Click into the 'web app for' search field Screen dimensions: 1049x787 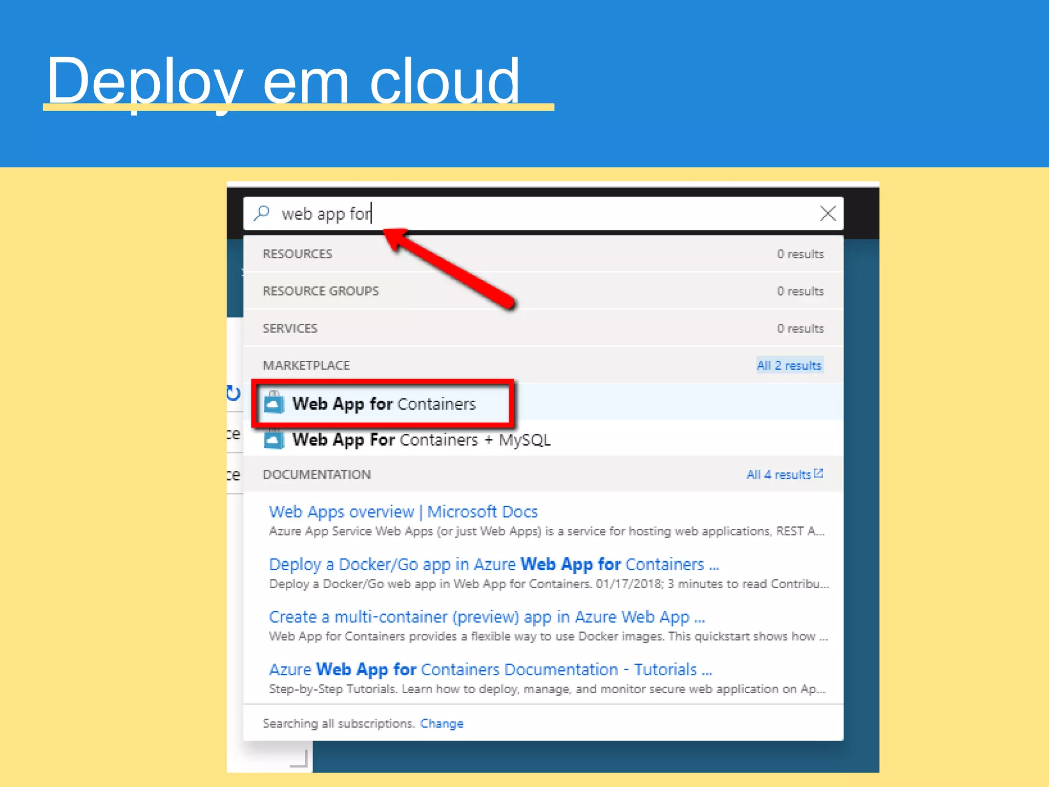pos(543,213)
